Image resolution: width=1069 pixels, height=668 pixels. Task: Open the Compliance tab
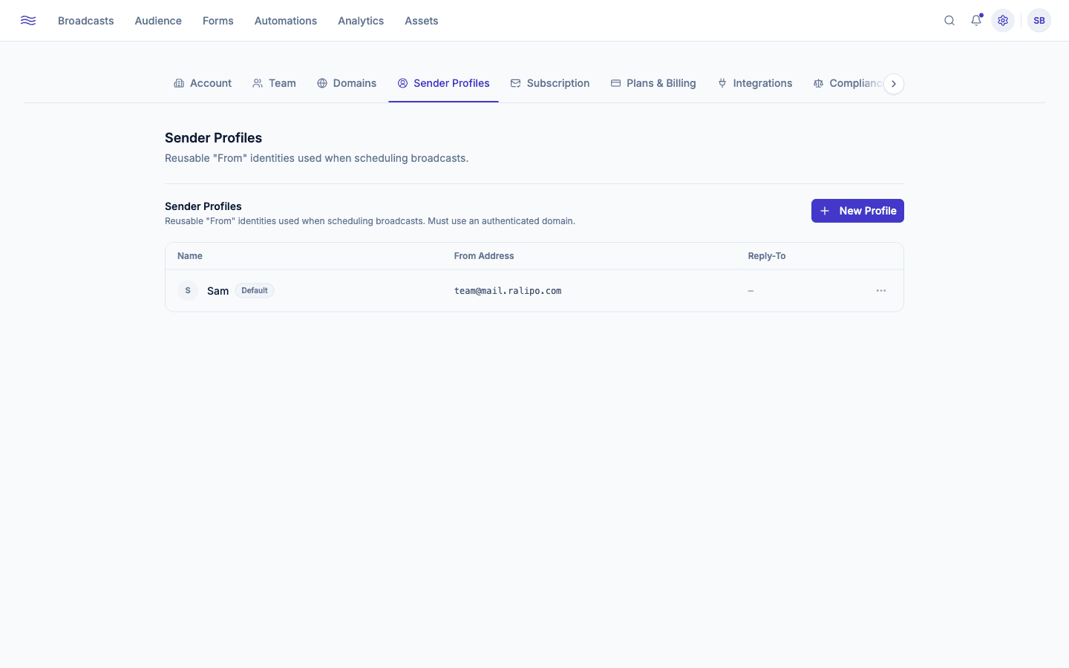pyautogui.click(x=848, y=83)
